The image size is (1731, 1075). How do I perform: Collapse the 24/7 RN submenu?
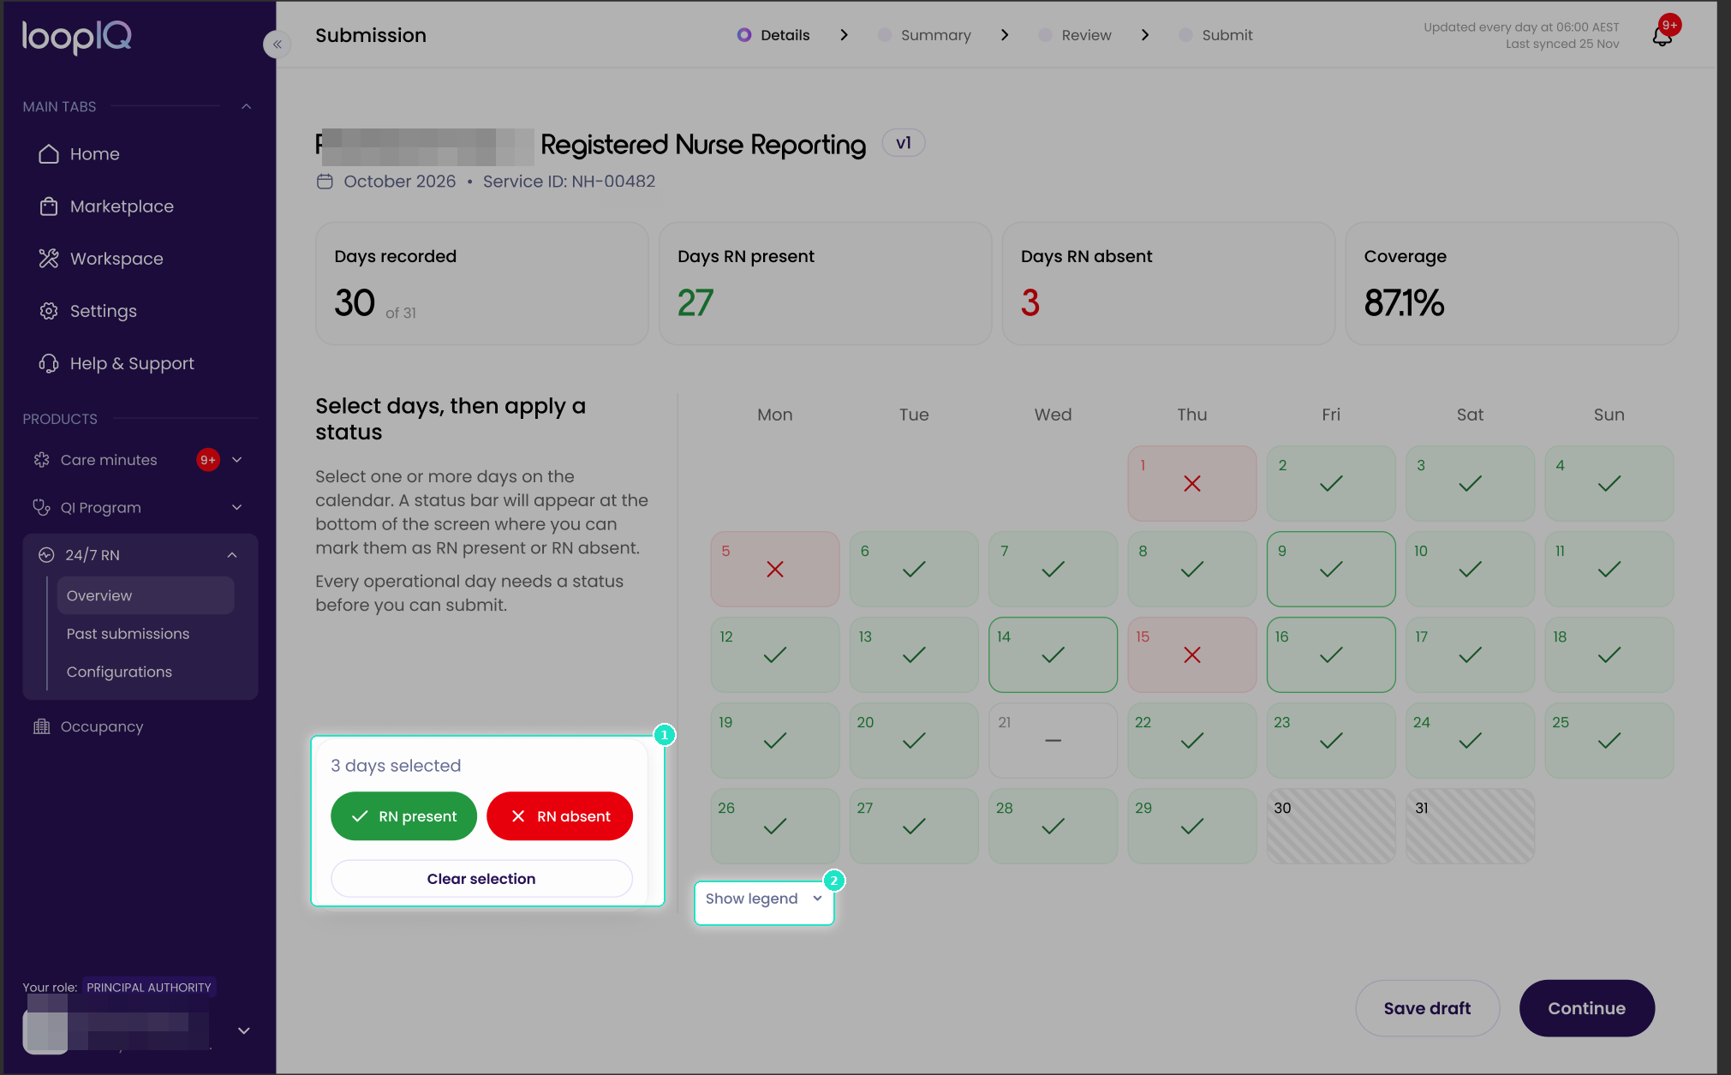(232, 555)
